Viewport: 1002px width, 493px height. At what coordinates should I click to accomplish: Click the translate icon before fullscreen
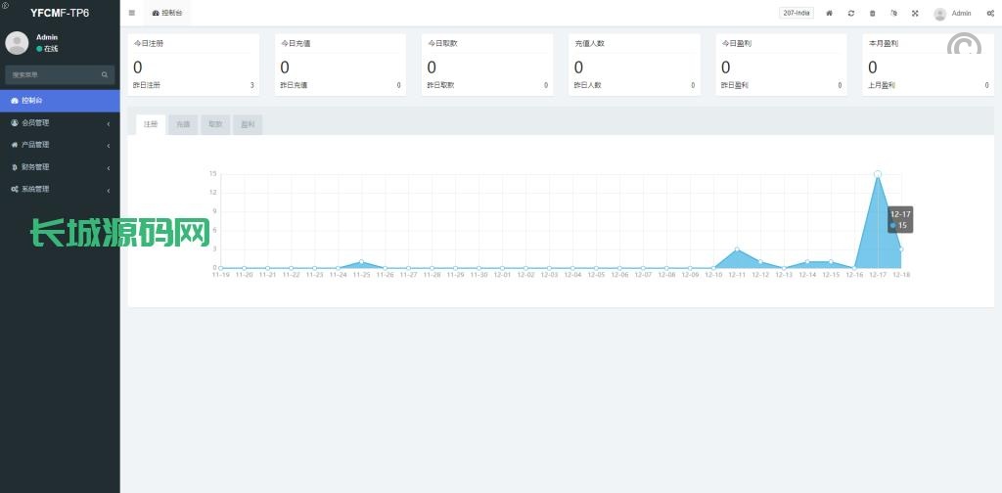pos(893,13)
